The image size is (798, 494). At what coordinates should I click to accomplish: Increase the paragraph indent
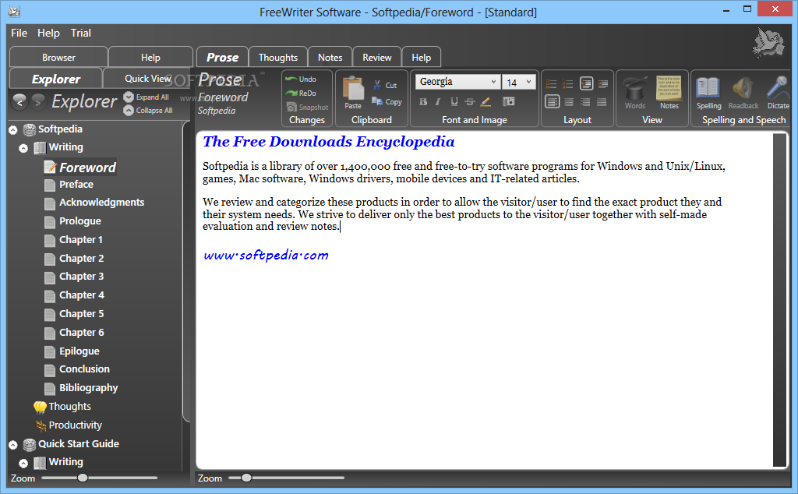[603, 84]
